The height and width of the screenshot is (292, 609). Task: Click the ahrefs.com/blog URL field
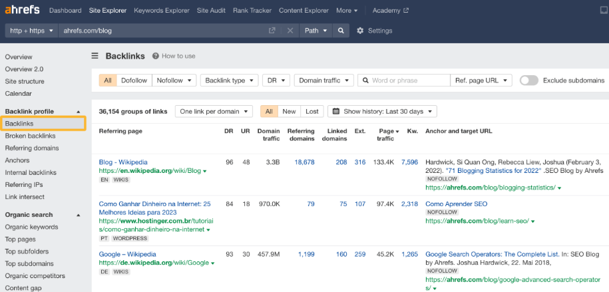pos(163,31)
